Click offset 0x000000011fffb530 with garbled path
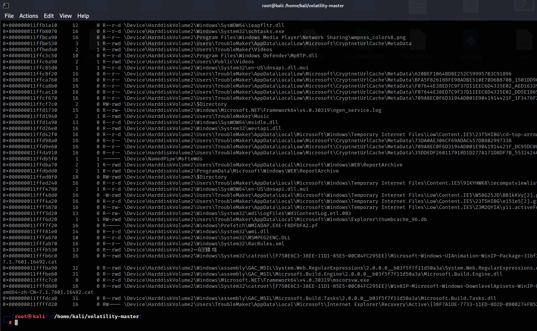 click(x=30, y=250)
